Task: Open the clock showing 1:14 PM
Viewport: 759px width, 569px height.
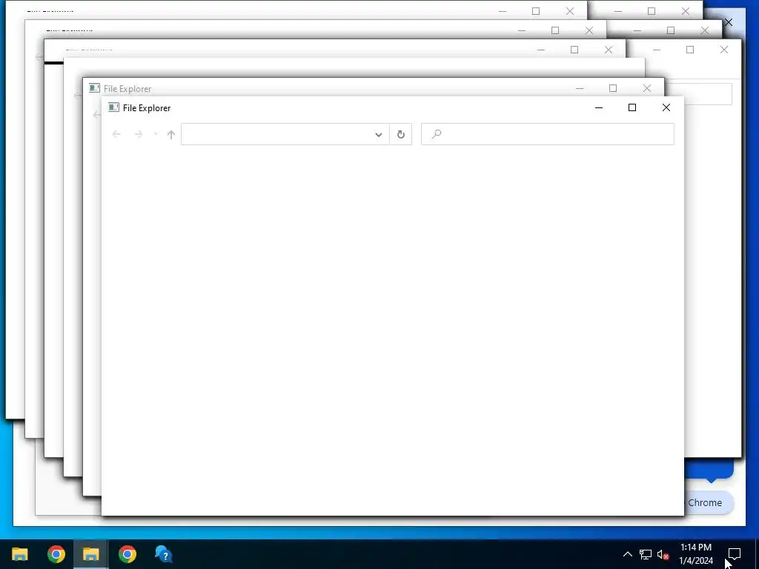Action: 696,554
